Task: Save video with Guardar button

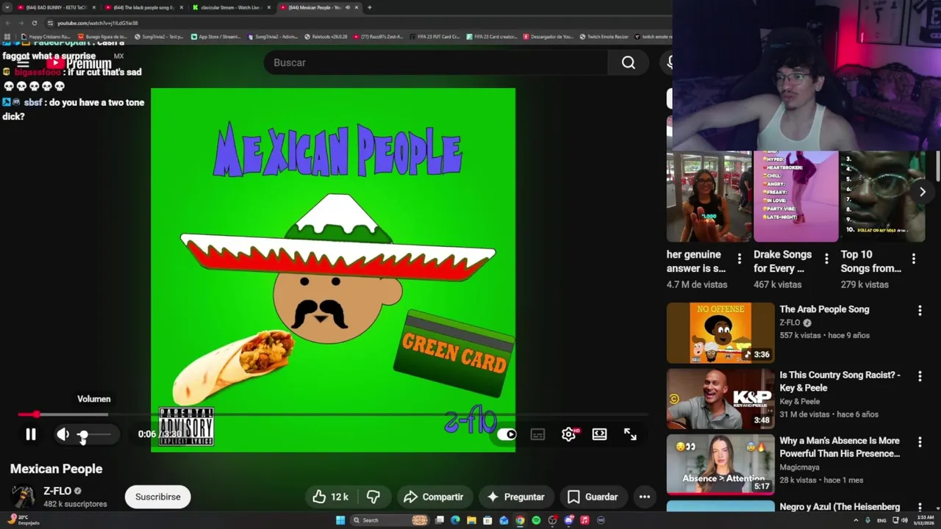Action: pyautogui.click(x=593, y=497)
